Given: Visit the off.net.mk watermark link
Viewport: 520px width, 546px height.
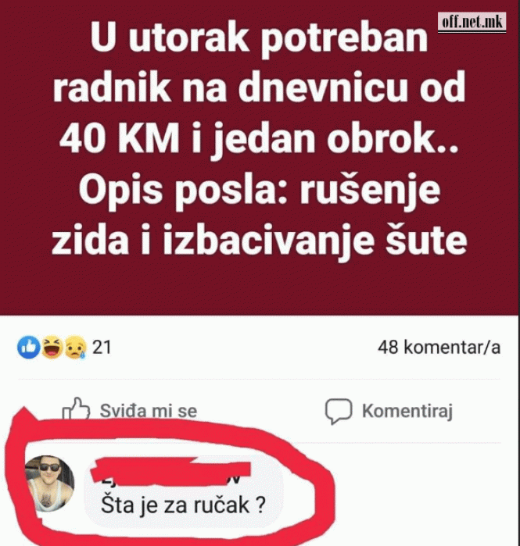Looking at the screenshot, I should pyautogui.click(x=472, y=23).
